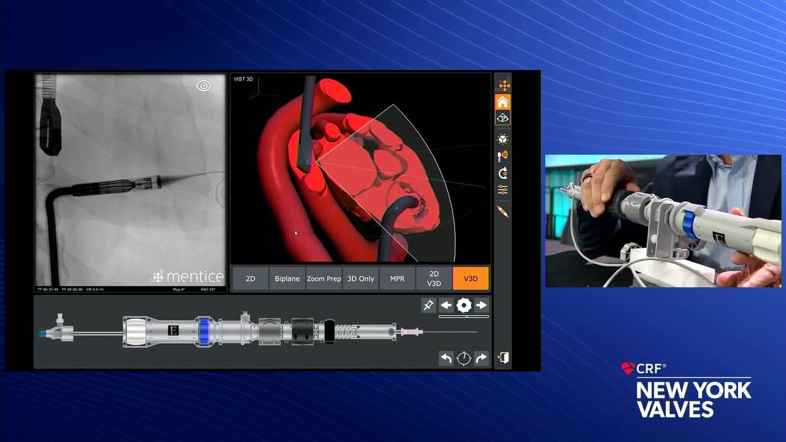Click the blue ring on the delivery handle
Image resolution: width=786 pixels, height=442 pixels.
click(x=204, y=331)
